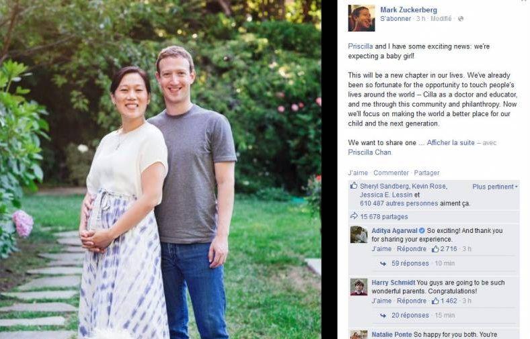Viewport: 530px width, 339px height.
Task: Click the globe public-visibility icon
Action: (x=460, y=19)
